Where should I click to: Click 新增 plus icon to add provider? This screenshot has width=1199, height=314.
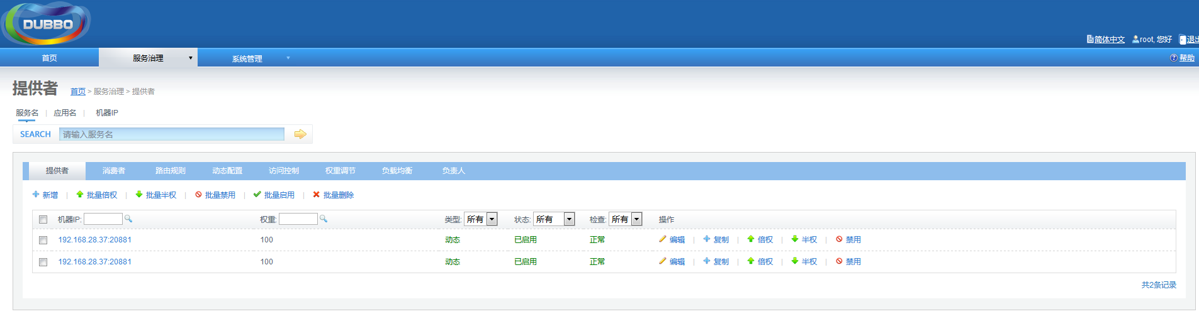(x=36, y=195)
